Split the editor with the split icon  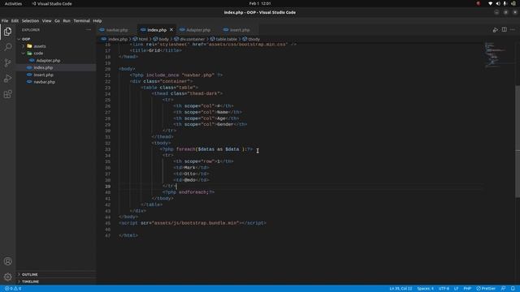click(504, 30)
